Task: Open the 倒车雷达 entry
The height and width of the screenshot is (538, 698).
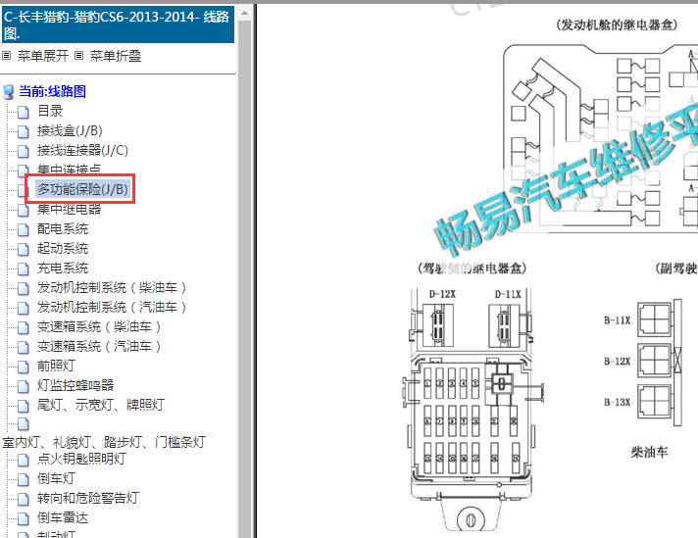Action: 63,517
